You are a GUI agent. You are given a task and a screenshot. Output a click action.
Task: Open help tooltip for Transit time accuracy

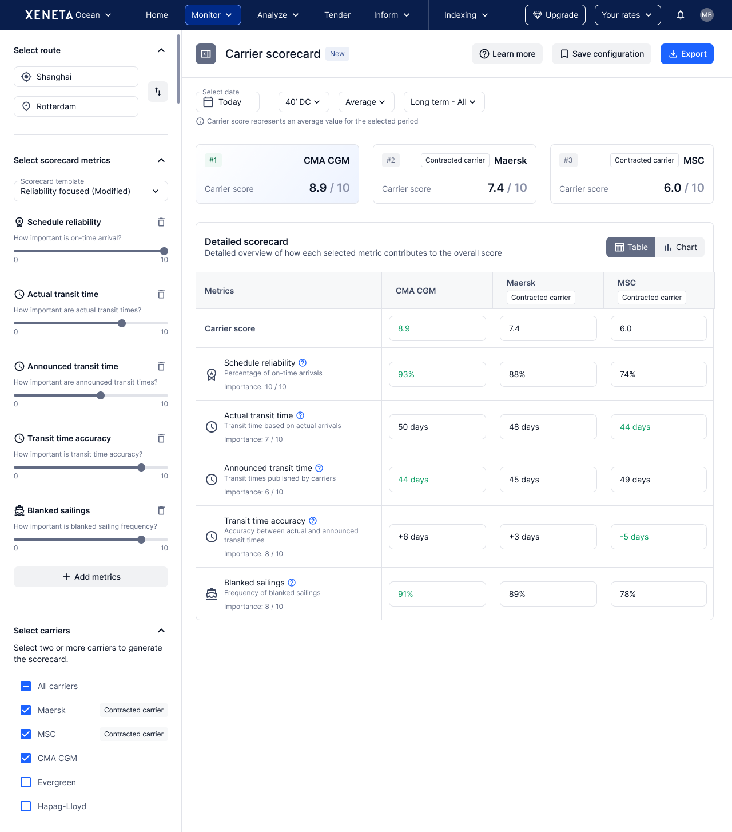tap(313, 521)
